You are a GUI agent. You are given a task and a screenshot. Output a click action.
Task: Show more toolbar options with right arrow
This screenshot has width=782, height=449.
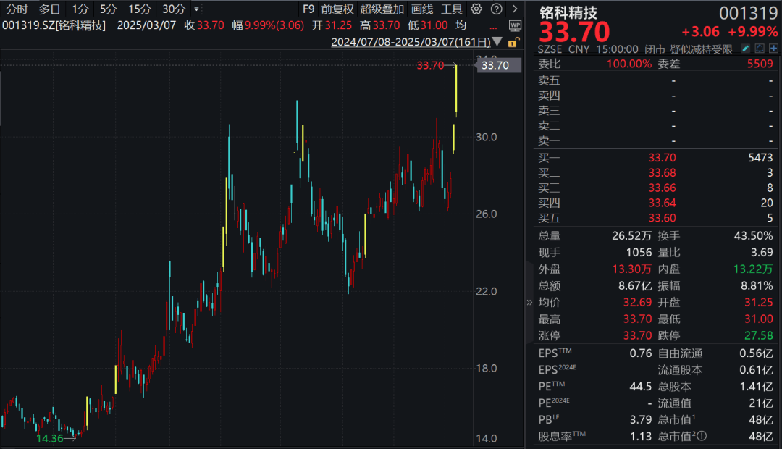click(515, 9)
